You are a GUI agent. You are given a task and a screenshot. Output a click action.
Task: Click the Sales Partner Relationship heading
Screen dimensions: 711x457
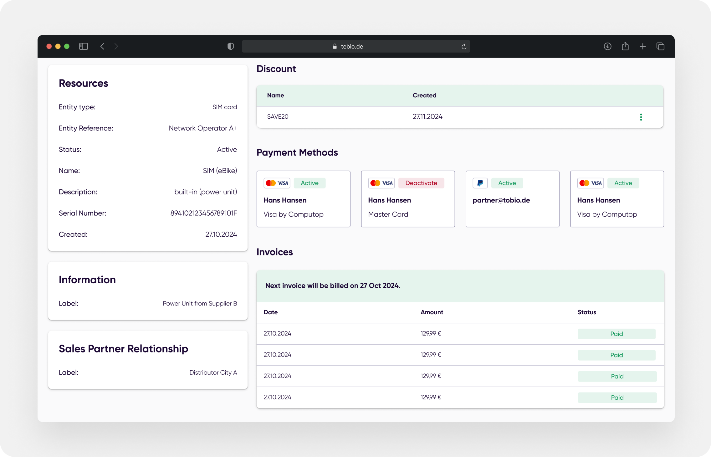click(124, 349)
